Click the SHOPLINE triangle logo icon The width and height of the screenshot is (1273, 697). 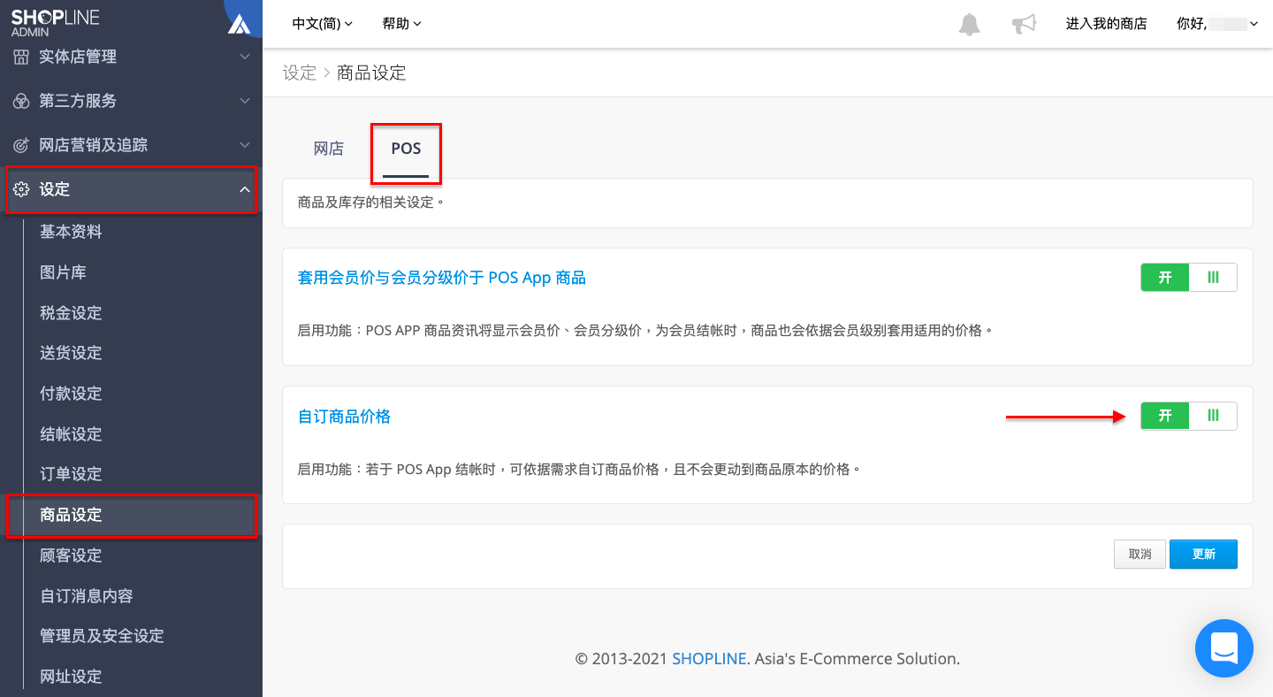pyautogui.click(x=239, y=24)
